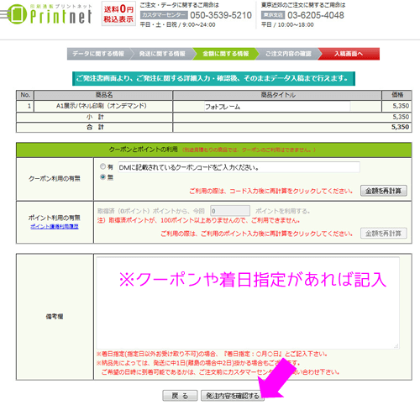The image size is (420, 405).
Task: Click the 発注内容を確認する button
Action: pyautogui.click(x=233, y=396)
